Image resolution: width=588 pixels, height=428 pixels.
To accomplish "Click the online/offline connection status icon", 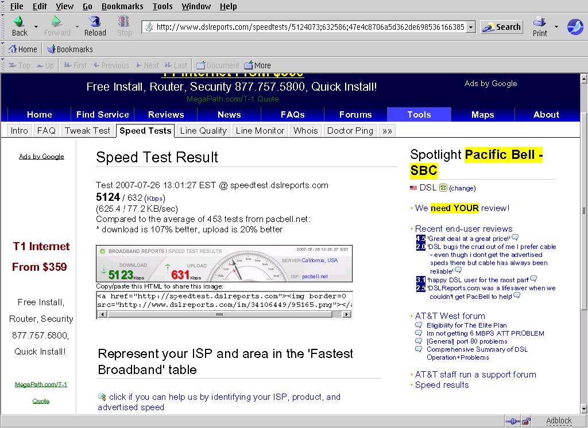I will [513, 421].
